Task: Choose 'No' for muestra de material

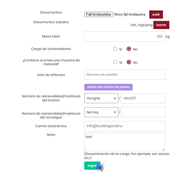Action: 129,62
